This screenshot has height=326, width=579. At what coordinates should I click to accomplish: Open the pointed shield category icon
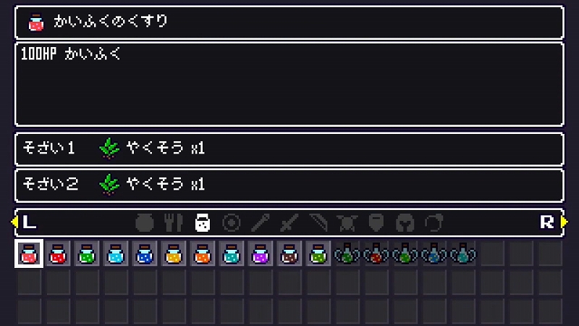[376, 223]
